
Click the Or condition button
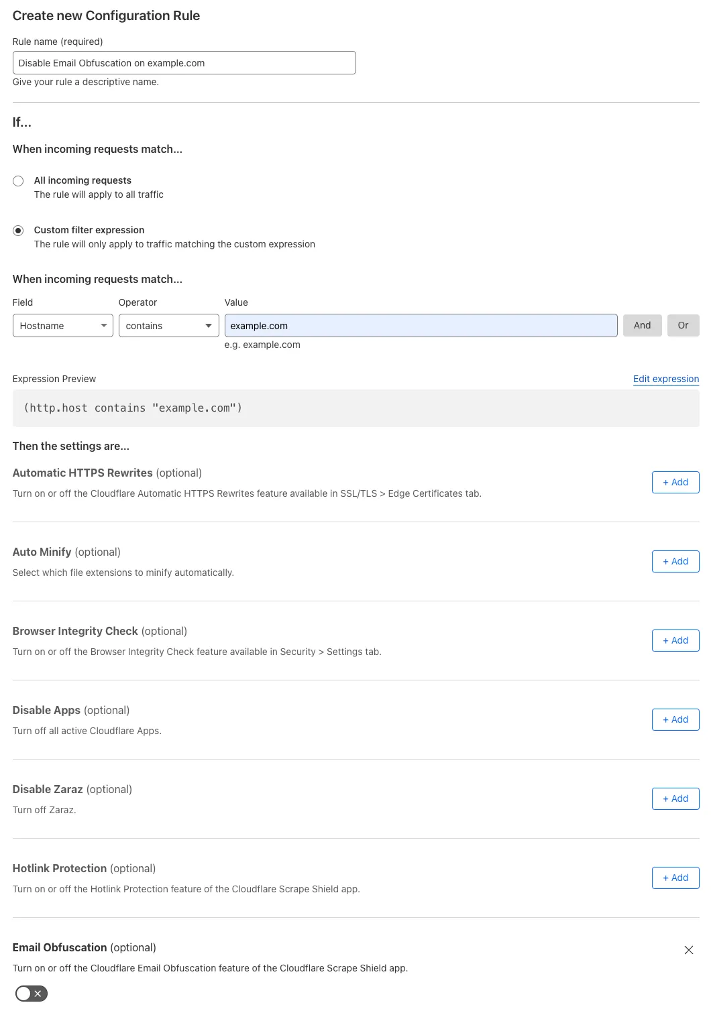(x=683, y=325)
